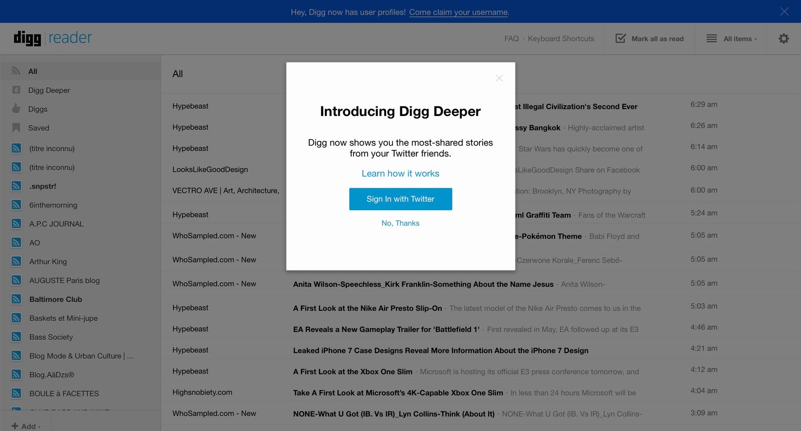Click feed icon for 6inthemorning
Image resolution: width=801 pixels, height=431 pixels.
16,205
